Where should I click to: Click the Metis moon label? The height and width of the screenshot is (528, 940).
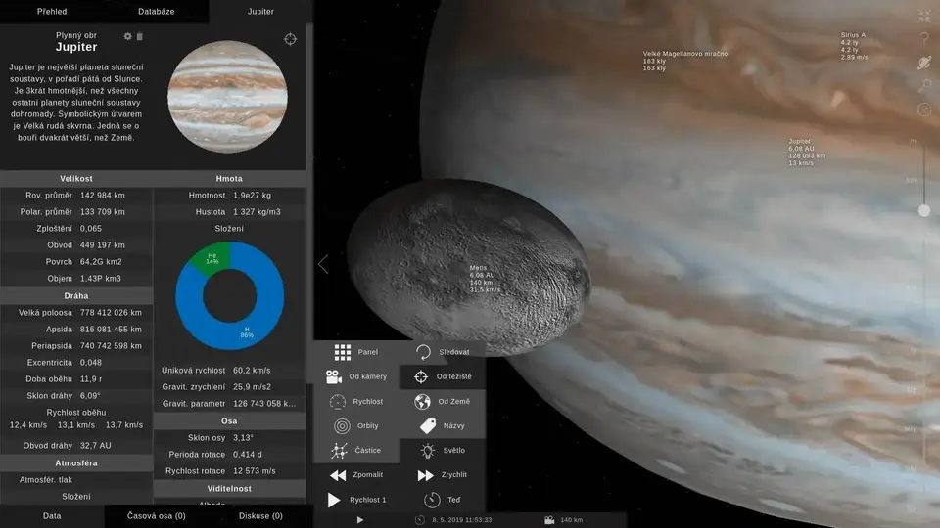coord(485,279)
